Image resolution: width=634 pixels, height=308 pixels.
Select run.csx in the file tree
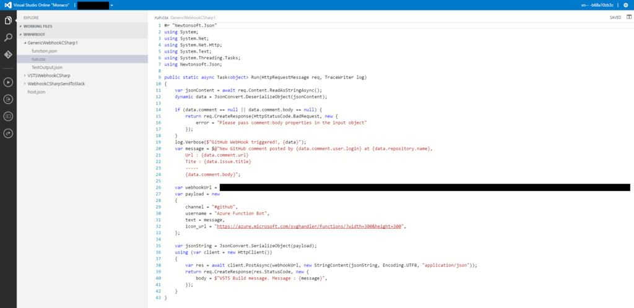[82, 59]
